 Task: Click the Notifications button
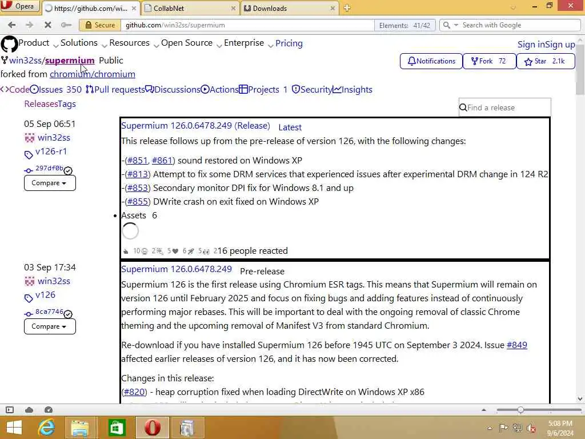click(x=431, y=61)
